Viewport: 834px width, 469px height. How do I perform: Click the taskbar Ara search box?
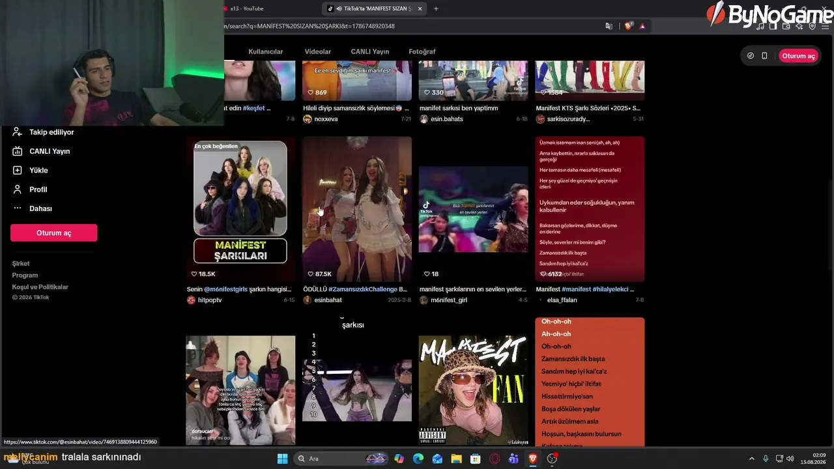(341, 459)
